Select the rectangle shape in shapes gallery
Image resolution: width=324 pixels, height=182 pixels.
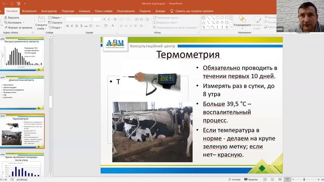click(x=218, y=18)
